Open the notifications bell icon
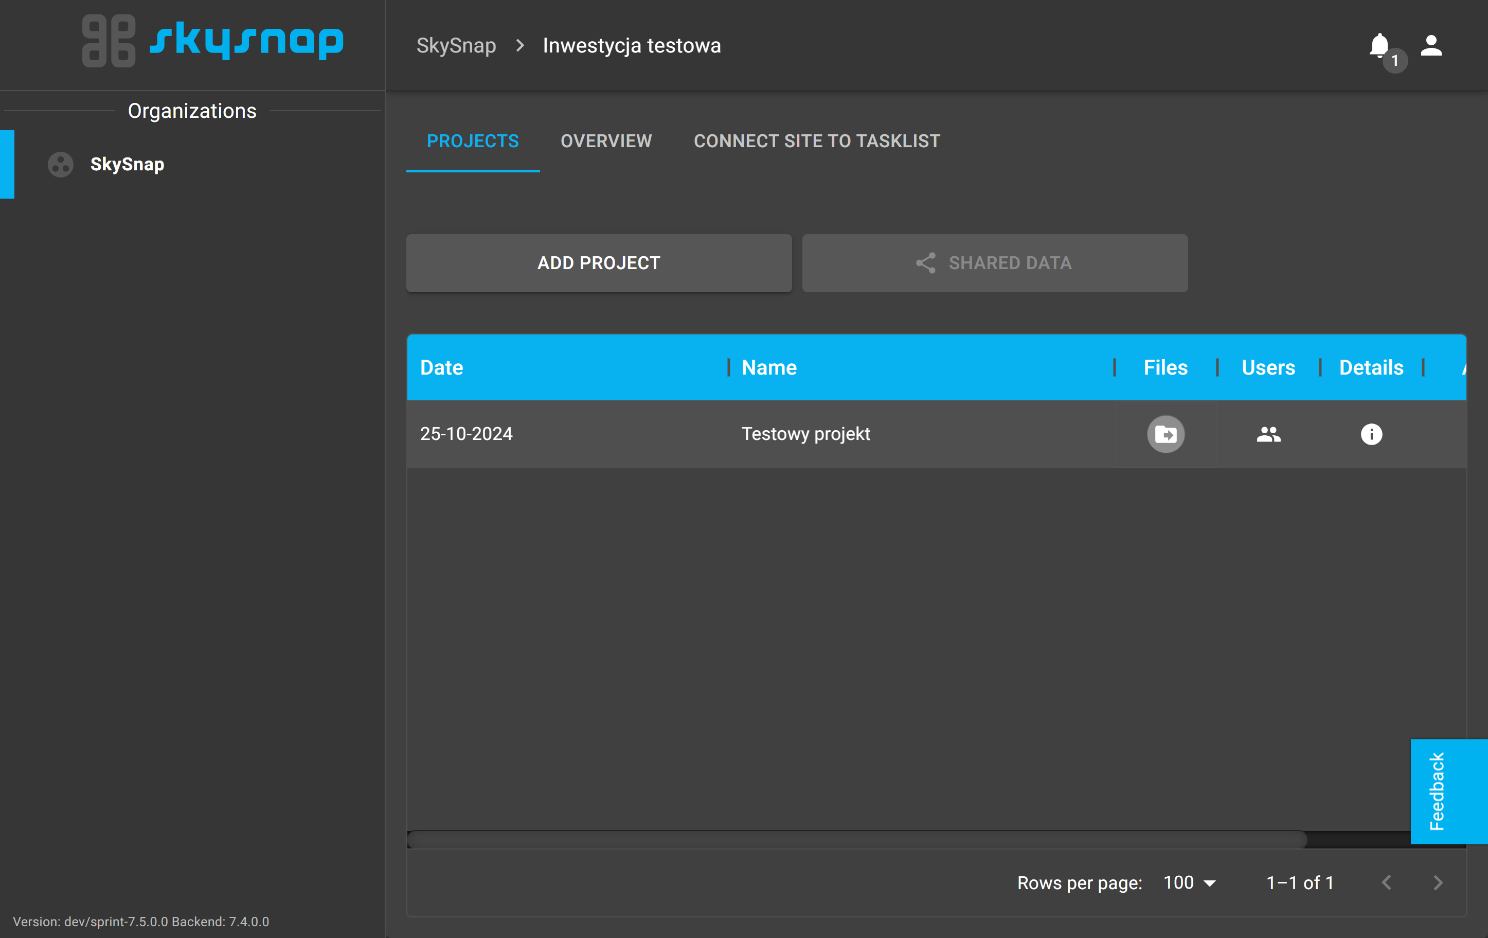 coord(1379,46)
